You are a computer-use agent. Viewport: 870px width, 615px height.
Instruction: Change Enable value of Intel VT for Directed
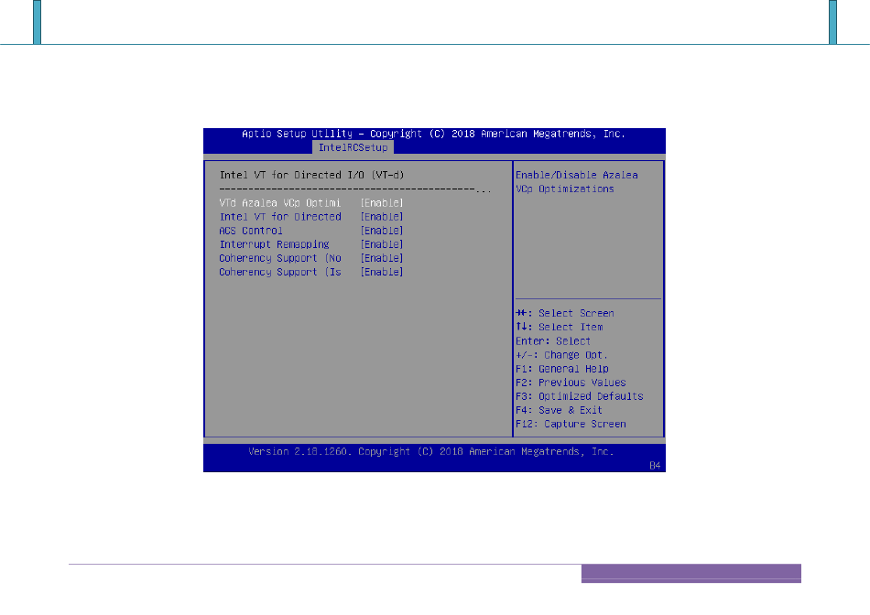coord(382,217)
